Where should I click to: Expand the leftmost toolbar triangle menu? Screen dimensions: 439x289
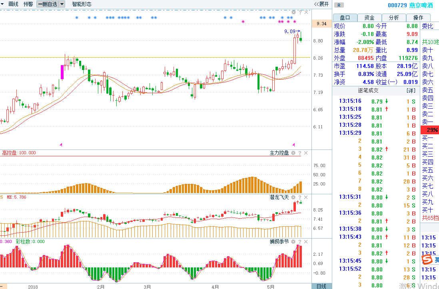[2, 4]
